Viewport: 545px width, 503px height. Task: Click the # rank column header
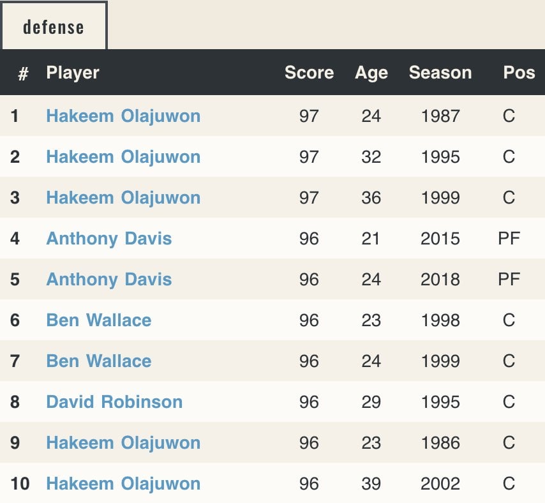pos(23,73)
